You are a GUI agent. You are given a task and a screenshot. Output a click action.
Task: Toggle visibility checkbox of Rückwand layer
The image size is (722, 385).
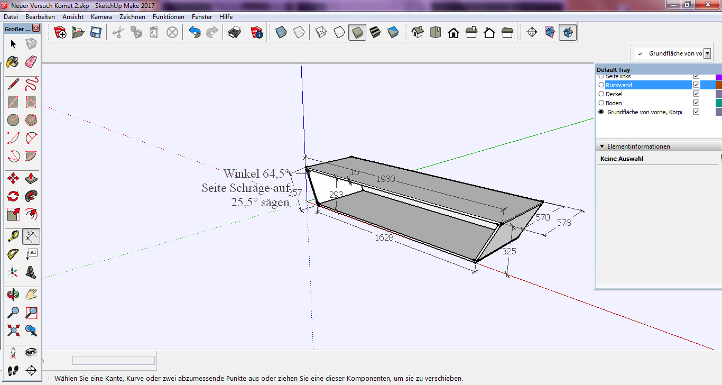pos(696,85)
